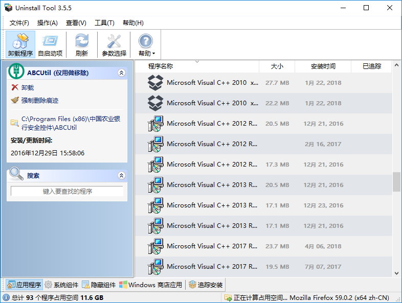Image resolution: width=402 pixels, height=303 pixels.
Task: Open the 卸载程序 uninstaller toolbar icon
Action: click(x=20, y=41)
